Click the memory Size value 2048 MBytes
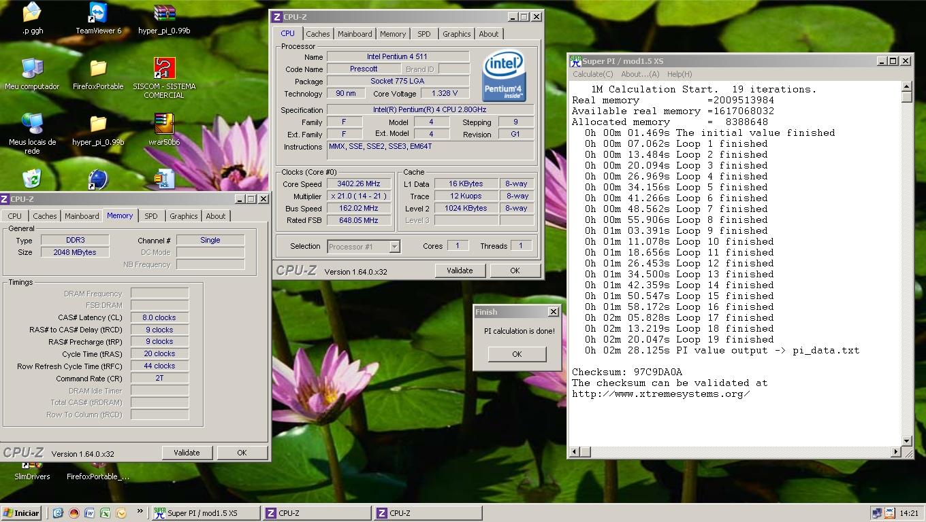This screenshot has height=522, width=926. [75, 252]
